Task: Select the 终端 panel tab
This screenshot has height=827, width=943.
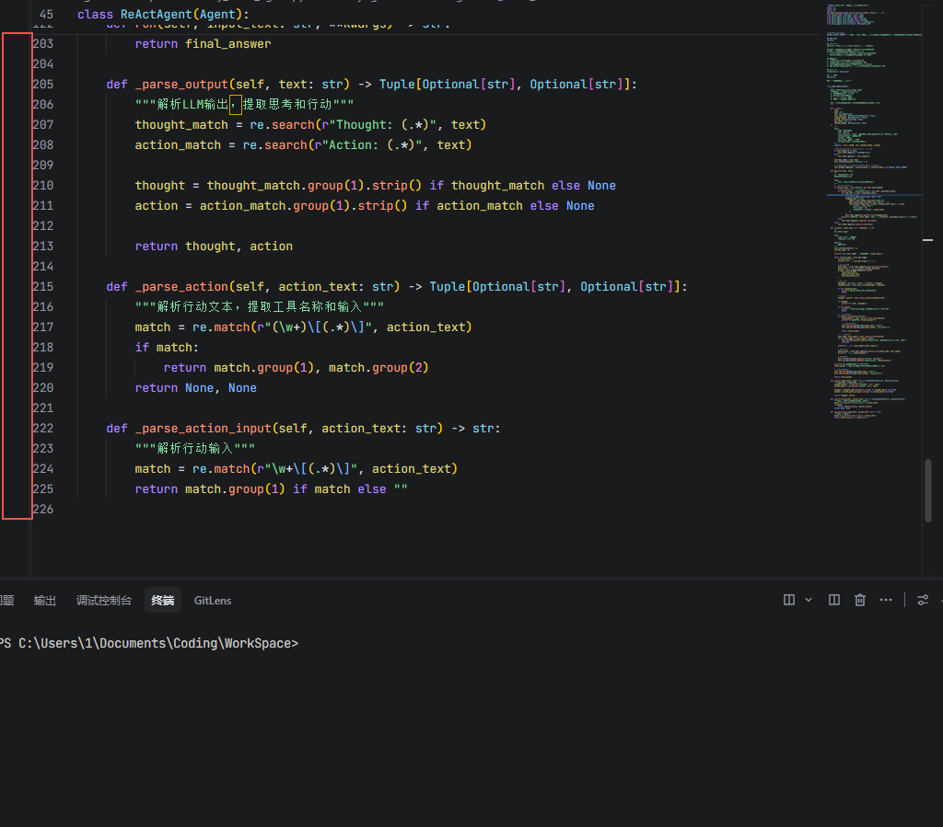Action: 163,601
